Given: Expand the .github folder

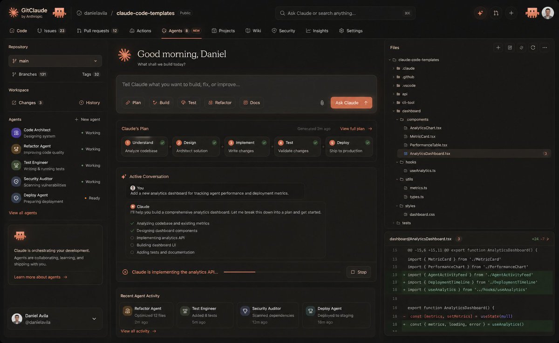Looking at the screenshot, I should click(x=393, y=77).
